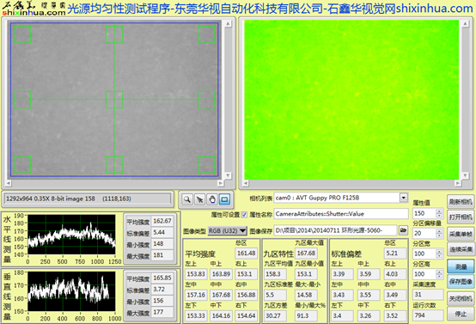476x324 pixels.
Task: Click the 属性名称 Shutter Value input field
Action: (341, 214)
